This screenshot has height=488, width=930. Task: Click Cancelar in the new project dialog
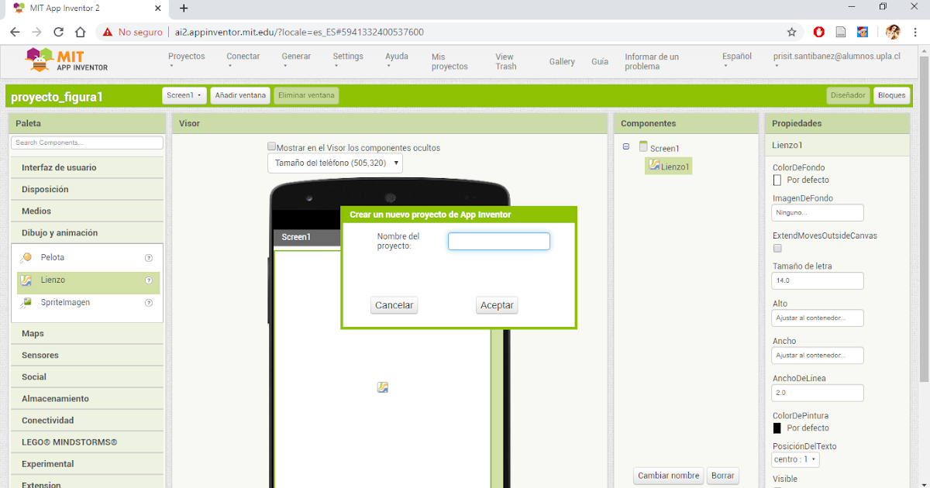click(x=394, y=304)
